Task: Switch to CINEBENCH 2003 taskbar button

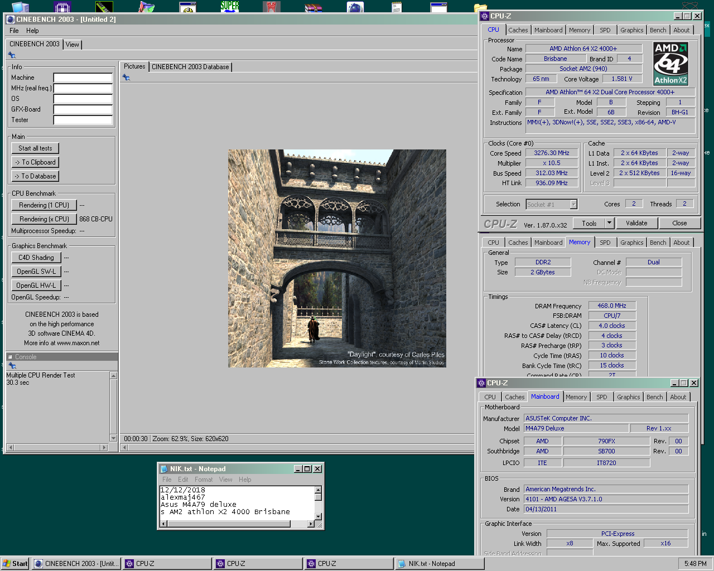Action: coord(76,564)
